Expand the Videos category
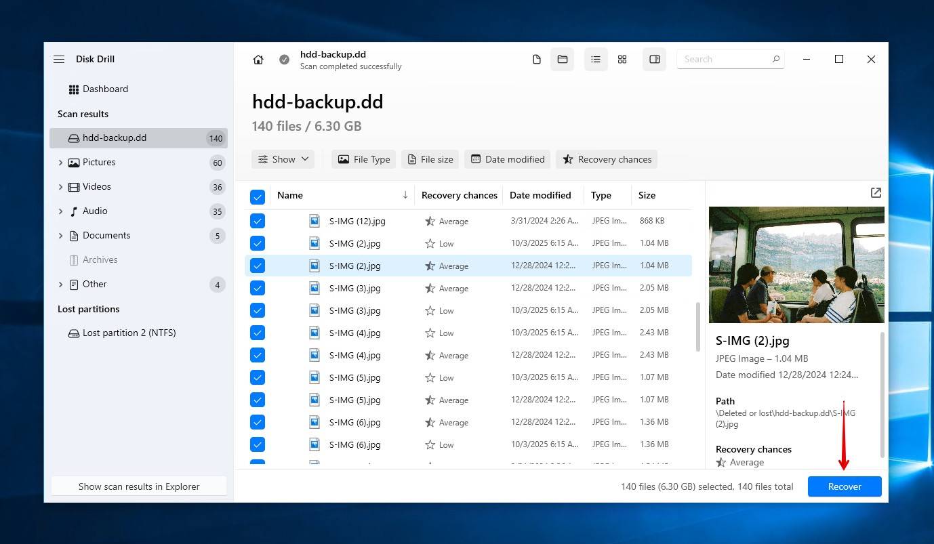The height and width of the screenshot is (544, 934). click(60, 186)
